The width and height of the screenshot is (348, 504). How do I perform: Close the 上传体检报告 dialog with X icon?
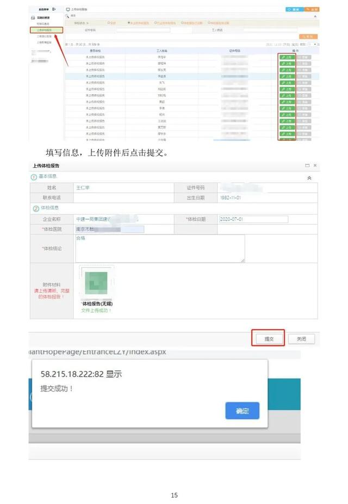click(315, 165)
